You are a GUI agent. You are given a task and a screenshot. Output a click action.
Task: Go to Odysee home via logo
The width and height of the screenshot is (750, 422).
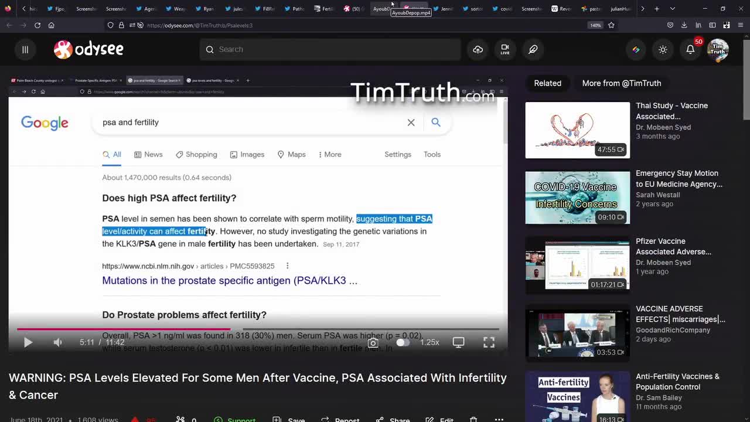pyautogui.click(x=88, y=49)
